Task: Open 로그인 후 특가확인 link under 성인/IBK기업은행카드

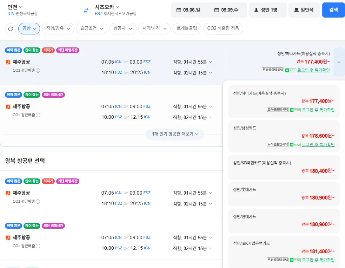Action: [318, 260]
